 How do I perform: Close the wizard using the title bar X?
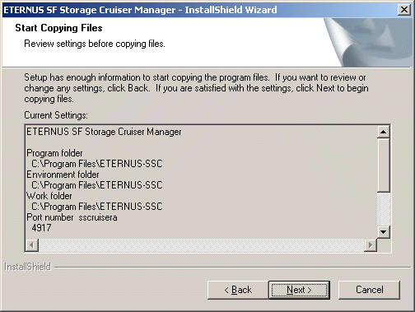tap(404, 10)
